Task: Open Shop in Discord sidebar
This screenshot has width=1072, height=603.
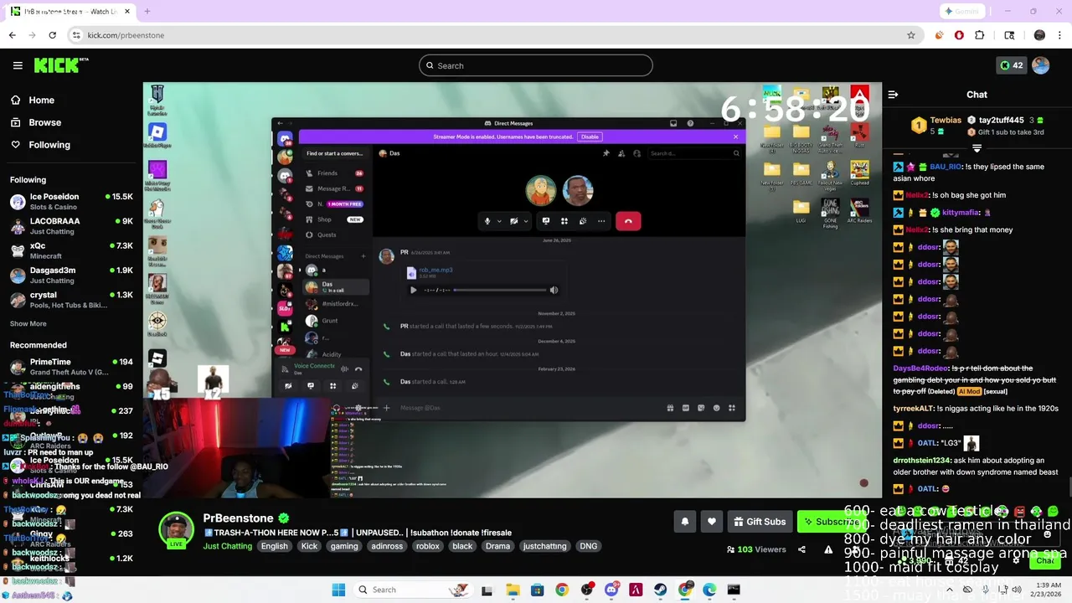Action: click(334, 219)
